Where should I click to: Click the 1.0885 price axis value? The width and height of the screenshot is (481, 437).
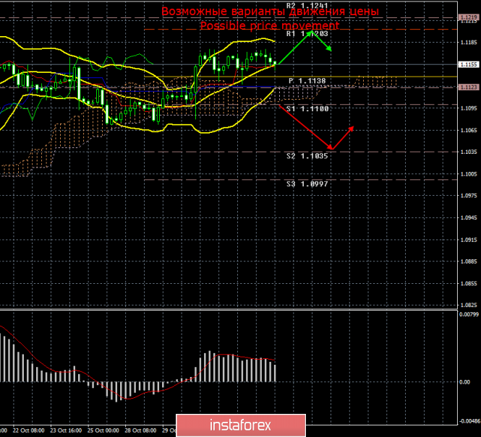pyautogui.click(x=469, y=261)
